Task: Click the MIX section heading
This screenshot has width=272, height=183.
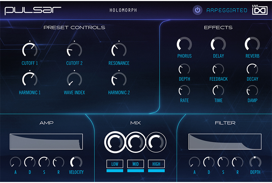Action: [x=135, y=123]
